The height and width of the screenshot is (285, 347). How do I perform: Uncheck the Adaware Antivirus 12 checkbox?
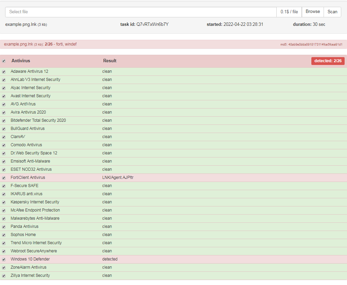(x=4, y=72)
